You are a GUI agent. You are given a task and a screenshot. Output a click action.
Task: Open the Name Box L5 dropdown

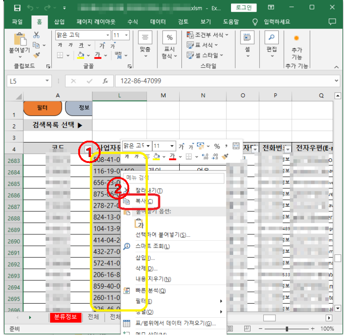click(47, 81)
